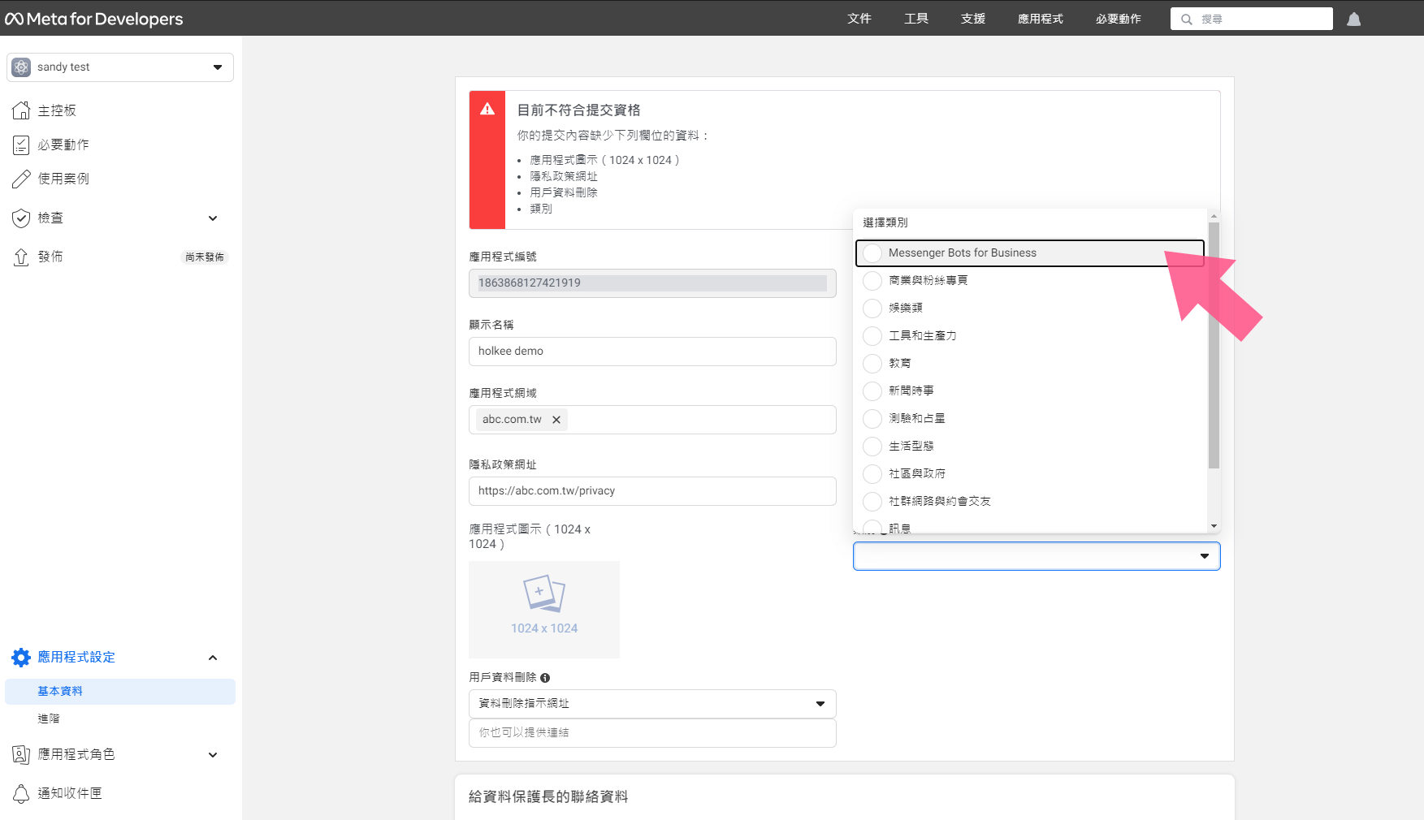The height and width of the screenshot is (820, 1424).
Task: Click the 尚未發佈 status badge
Action: click(x=205, y=257)
